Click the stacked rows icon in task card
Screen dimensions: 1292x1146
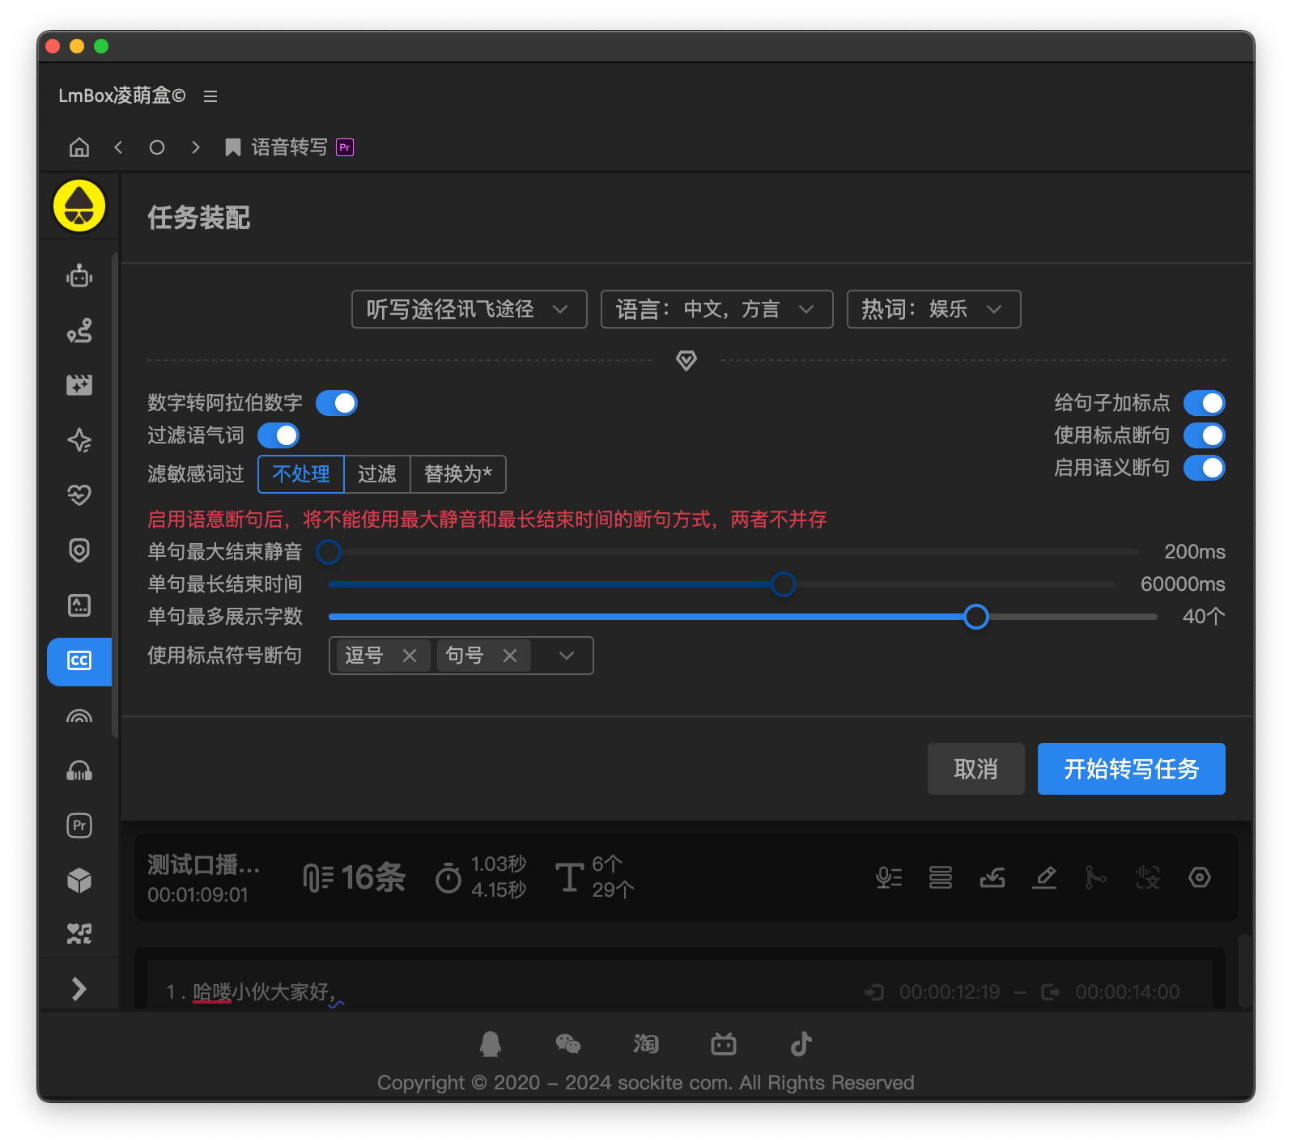[x=941, y=877]
